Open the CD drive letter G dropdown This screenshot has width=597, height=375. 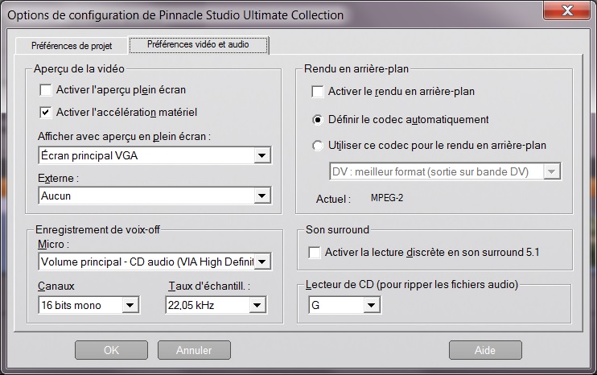pyautogui.click(x=344, y=305)
